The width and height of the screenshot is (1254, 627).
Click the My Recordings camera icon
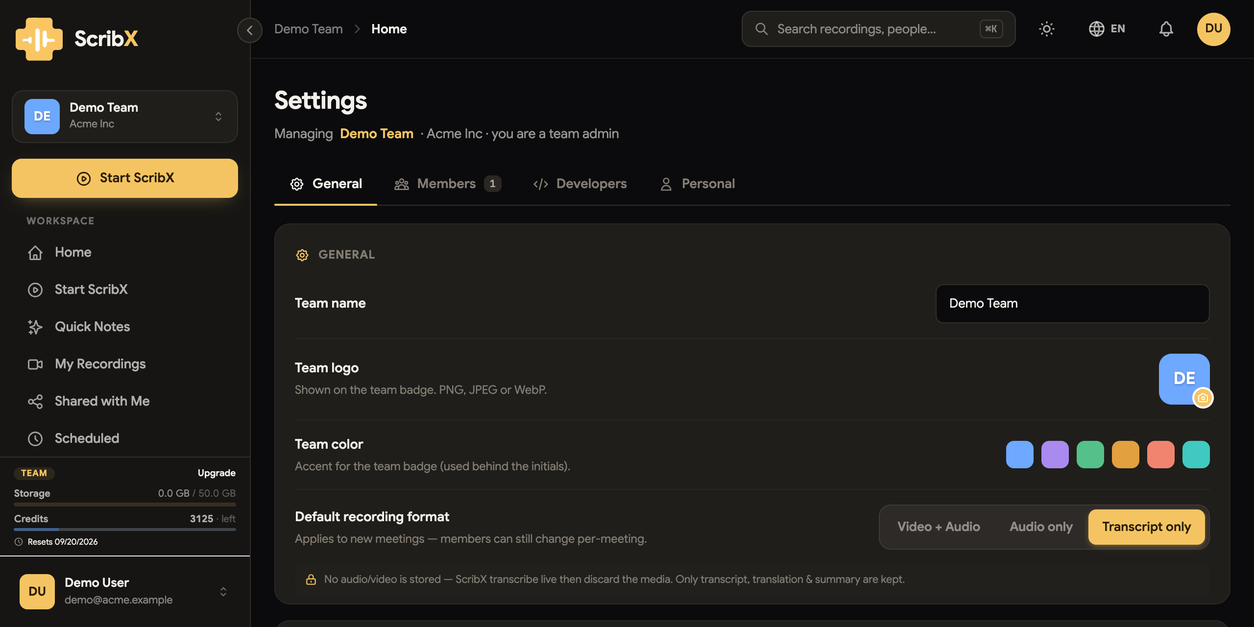pyautogui.click(x=35, y=364)
